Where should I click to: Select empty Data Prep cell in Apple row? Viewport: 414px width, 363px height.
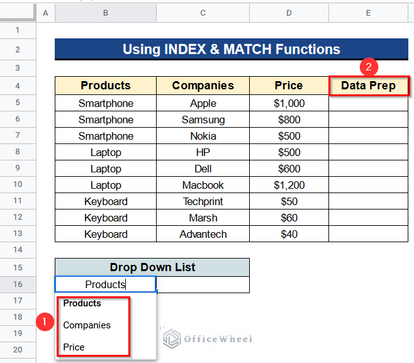368,103
